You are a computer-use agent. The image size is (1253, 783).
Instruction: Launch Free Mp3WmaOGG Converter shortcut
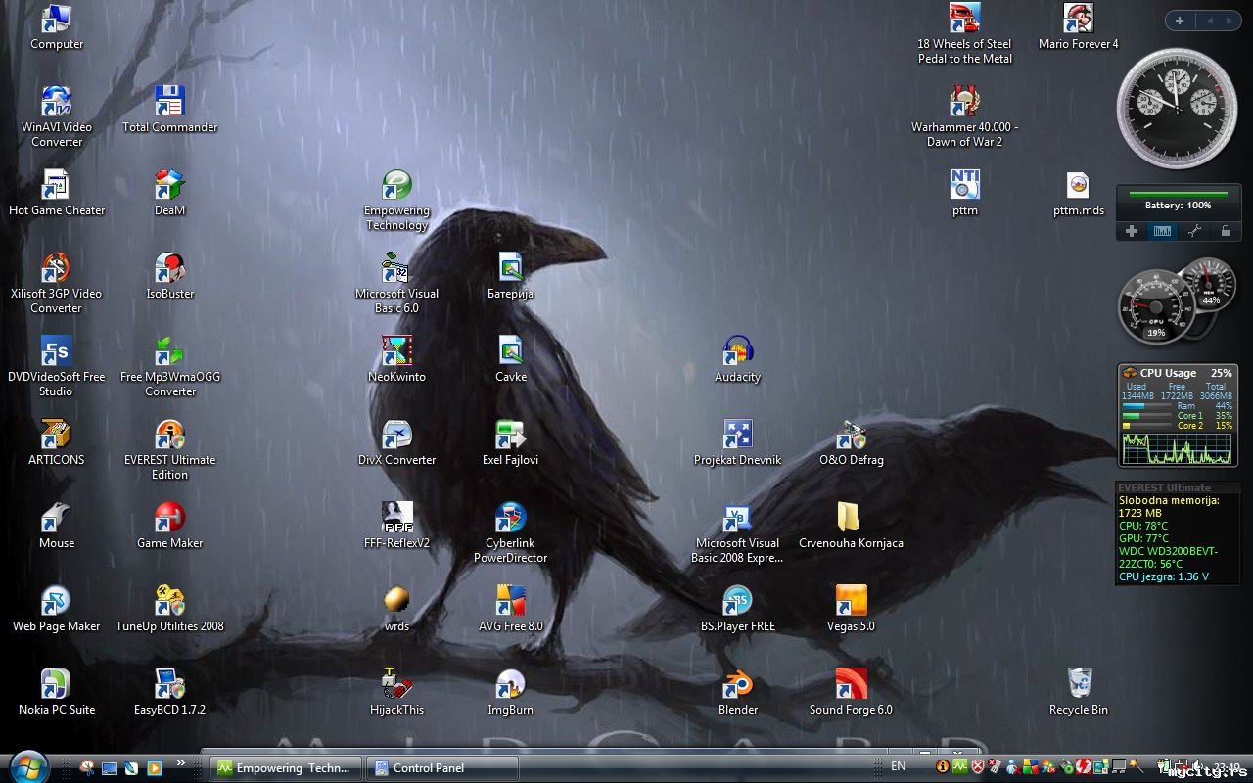(x=170, y=366)
